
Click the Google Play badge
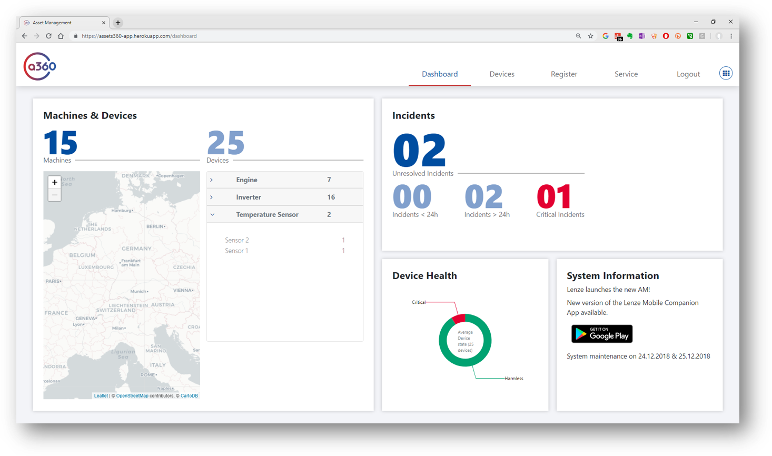click(x=601, y=334)
